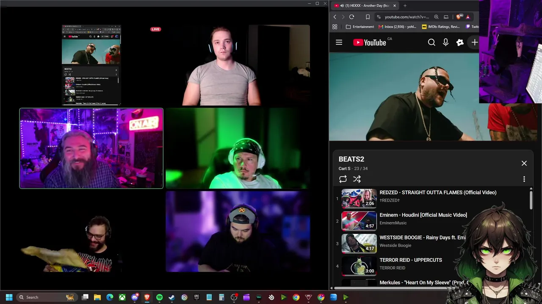This screenshot has width=542, height=304.
Task: Click the Westside Boogie video thumbnail
Action: tap(359, 243)
